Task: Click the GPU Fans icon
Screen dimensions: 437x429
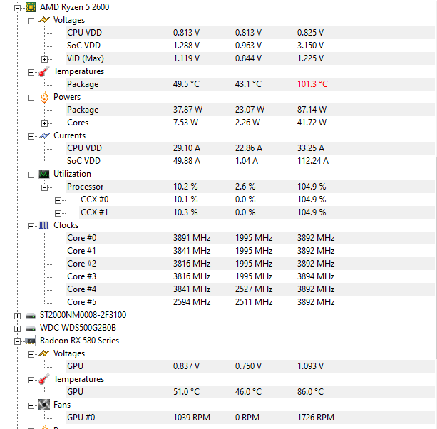Action: [x=44, y=405]
